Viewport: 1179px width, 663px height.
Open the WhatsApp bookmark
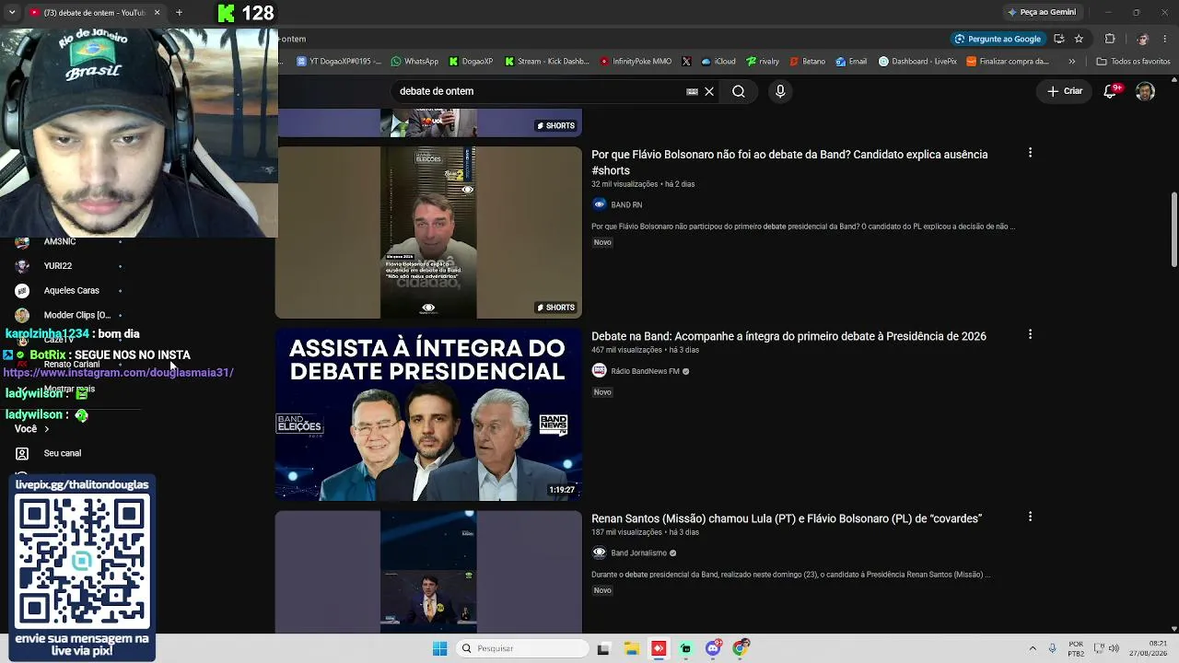pos(414,62)
